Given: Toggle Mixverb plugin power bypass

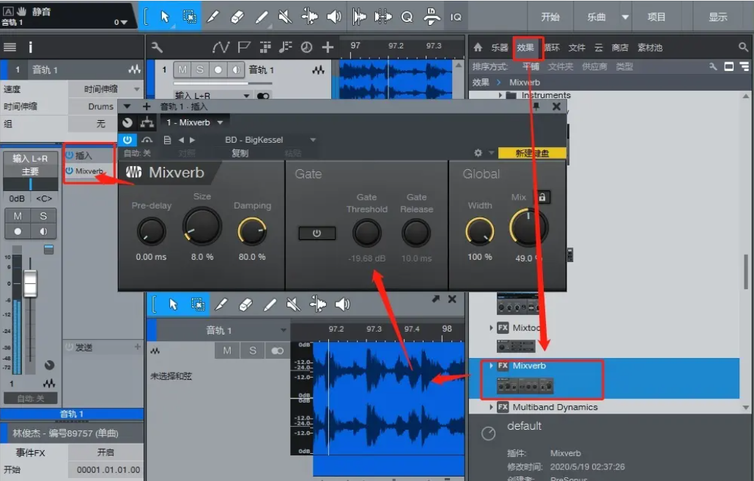Looking at the screenshot, I should pyautogui.click(x=127, y=140).
